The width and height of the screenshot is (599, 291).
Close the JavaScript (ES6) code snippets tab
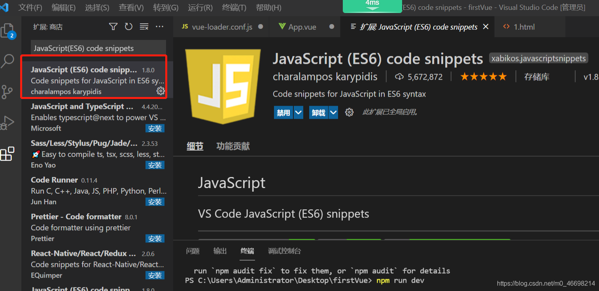click(x=486, y=26)
